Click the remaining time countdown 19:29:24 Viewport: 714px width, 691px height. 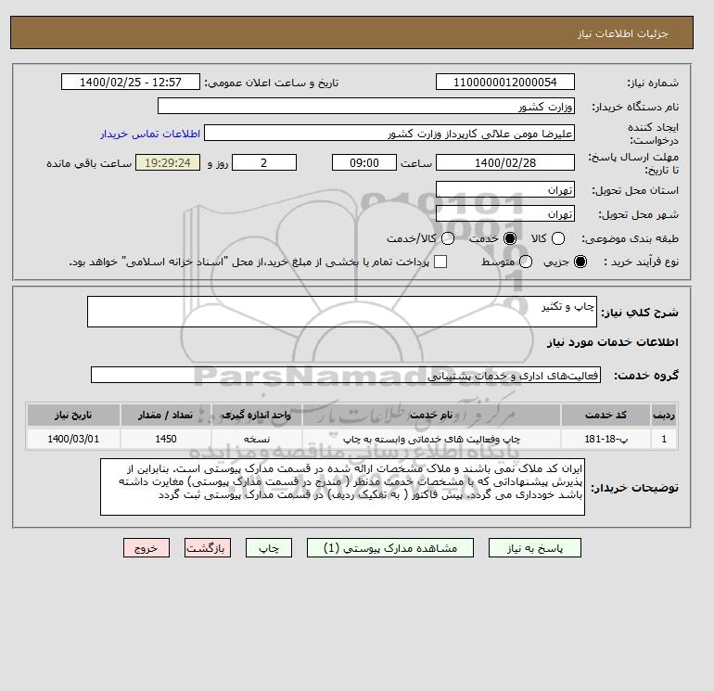[168, 162]
